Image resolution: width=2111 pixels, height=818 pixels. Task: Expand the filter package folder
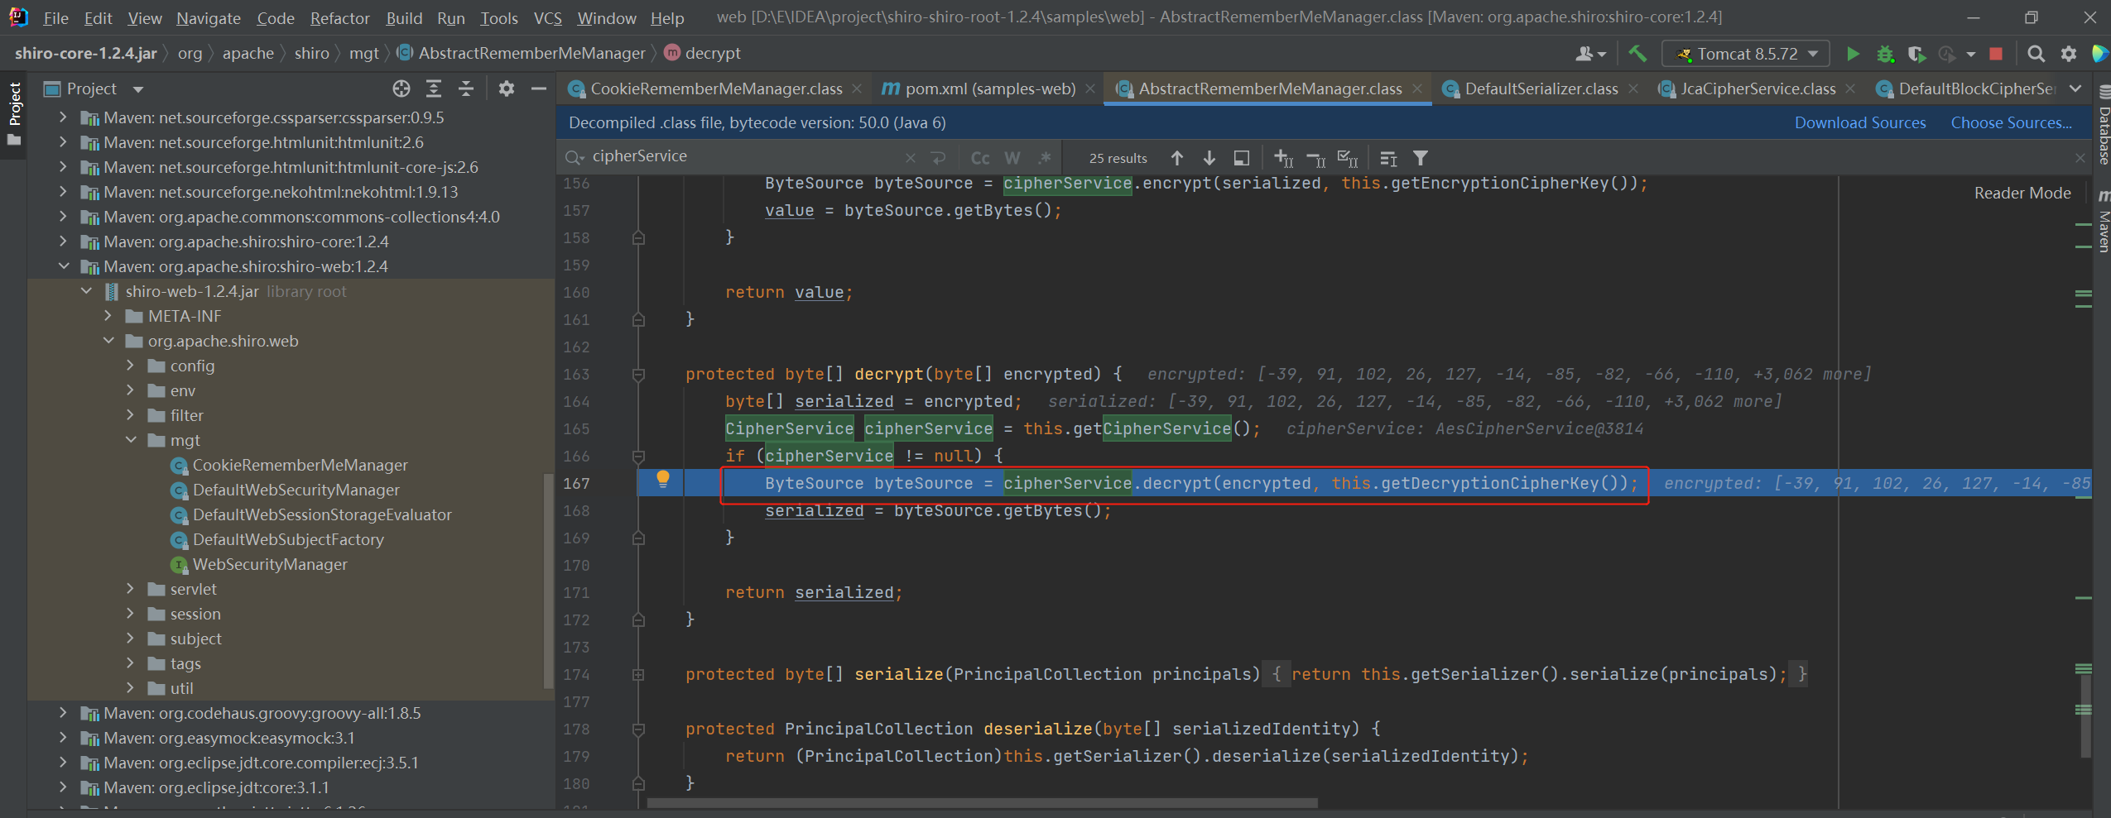pyautogui.click(x=131, y=415)
